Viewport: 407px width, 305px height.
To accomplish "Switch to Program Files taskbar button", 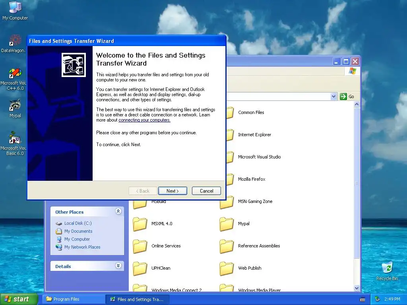I will [73, 299].
